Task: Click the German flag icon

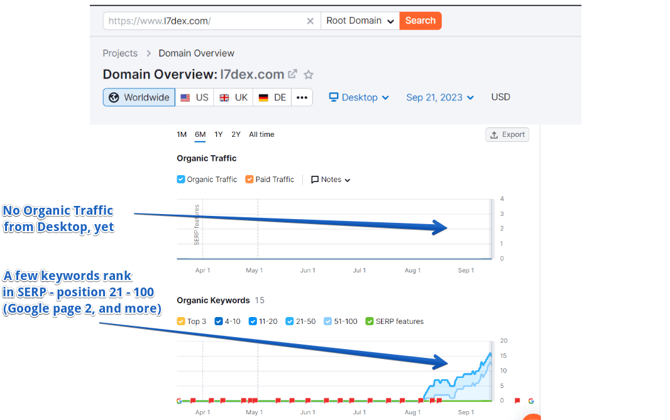Action: pos(263,98)
